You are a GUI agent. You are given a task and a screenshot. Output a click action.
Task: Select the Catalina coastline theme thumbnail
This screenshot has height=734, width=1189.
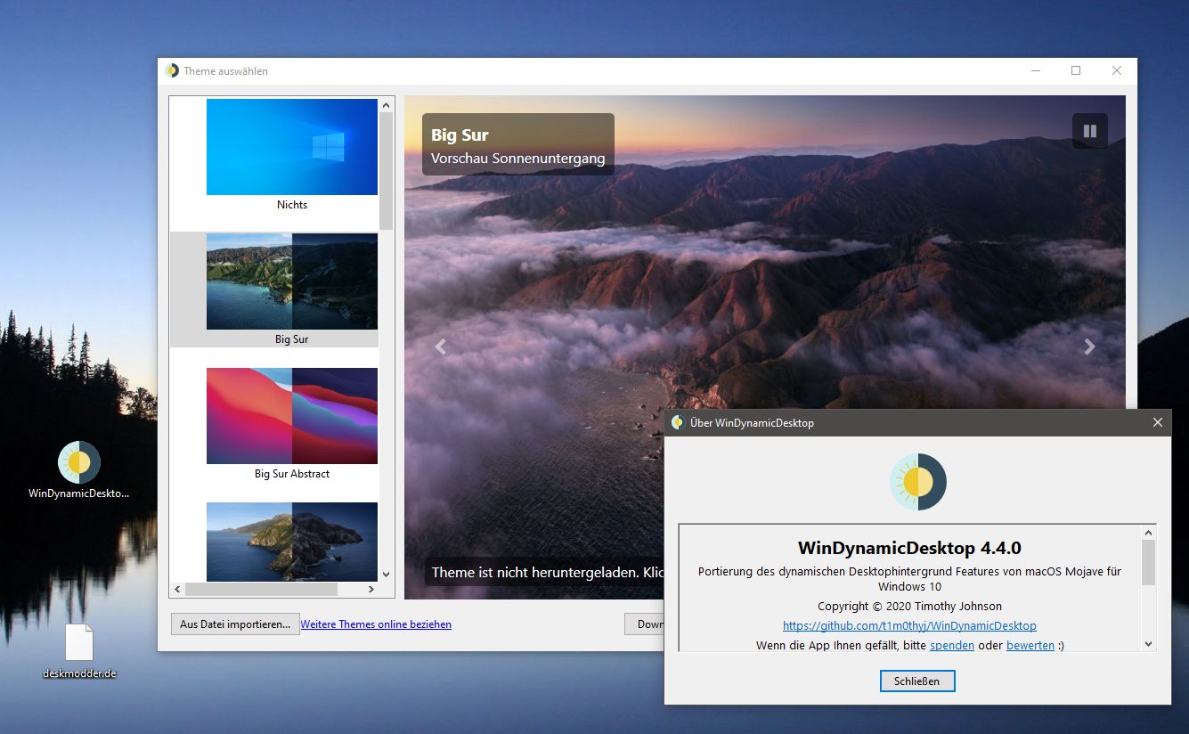tap(292, 542)
